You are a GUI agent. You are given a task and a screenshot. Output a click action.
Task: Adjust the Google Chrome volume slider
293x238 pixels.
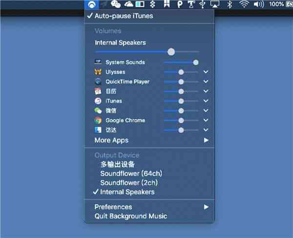pyautogui.click(x=181, y=121)
